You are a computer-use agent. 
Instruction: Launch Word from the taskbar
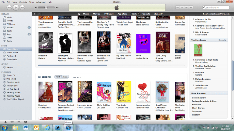click(25, 127)
